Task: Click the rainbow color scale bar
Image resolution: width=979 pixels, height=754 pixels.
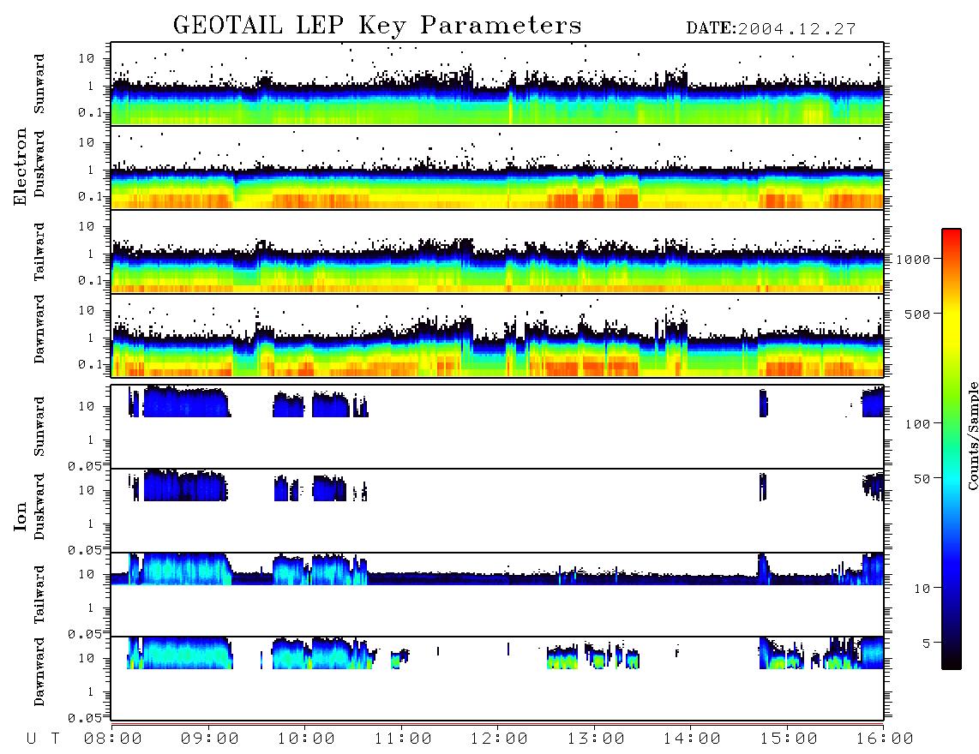Action: (x=952, y=449)
